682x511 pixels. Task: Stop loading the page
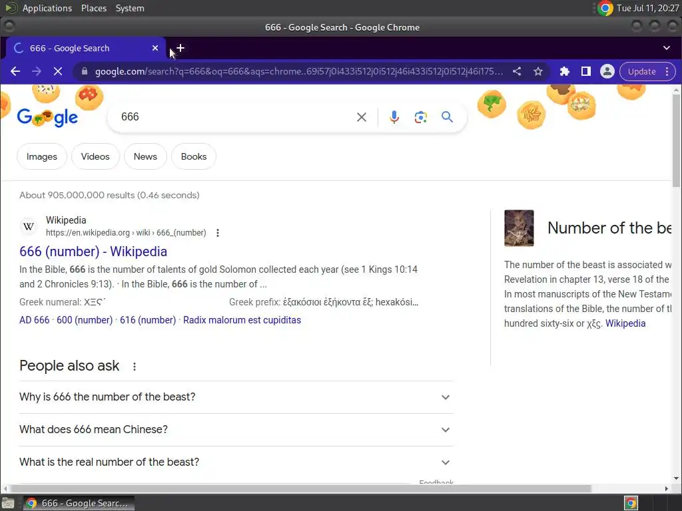(x=58, y=71)
